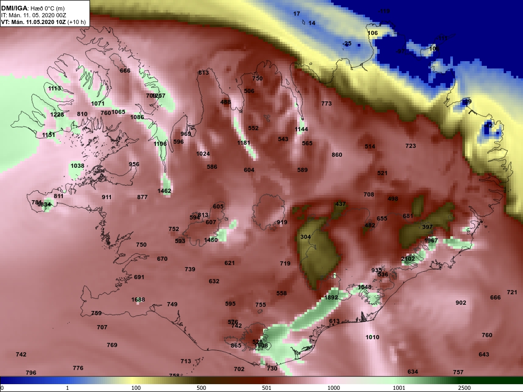Click the map value 969
This screenshot has height=392, width=523.
point(186,134)
